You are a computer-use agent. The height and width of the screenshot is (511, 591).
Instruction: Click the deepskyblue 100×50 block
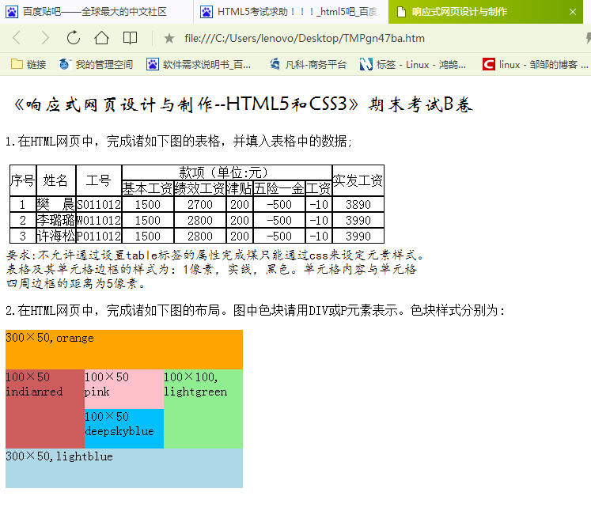click(124, 429)
